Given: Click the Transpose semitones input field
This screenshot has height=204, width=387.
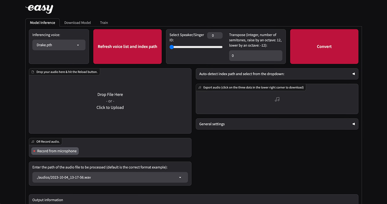Looking at the screenshot, I should [x=255, y=55].
